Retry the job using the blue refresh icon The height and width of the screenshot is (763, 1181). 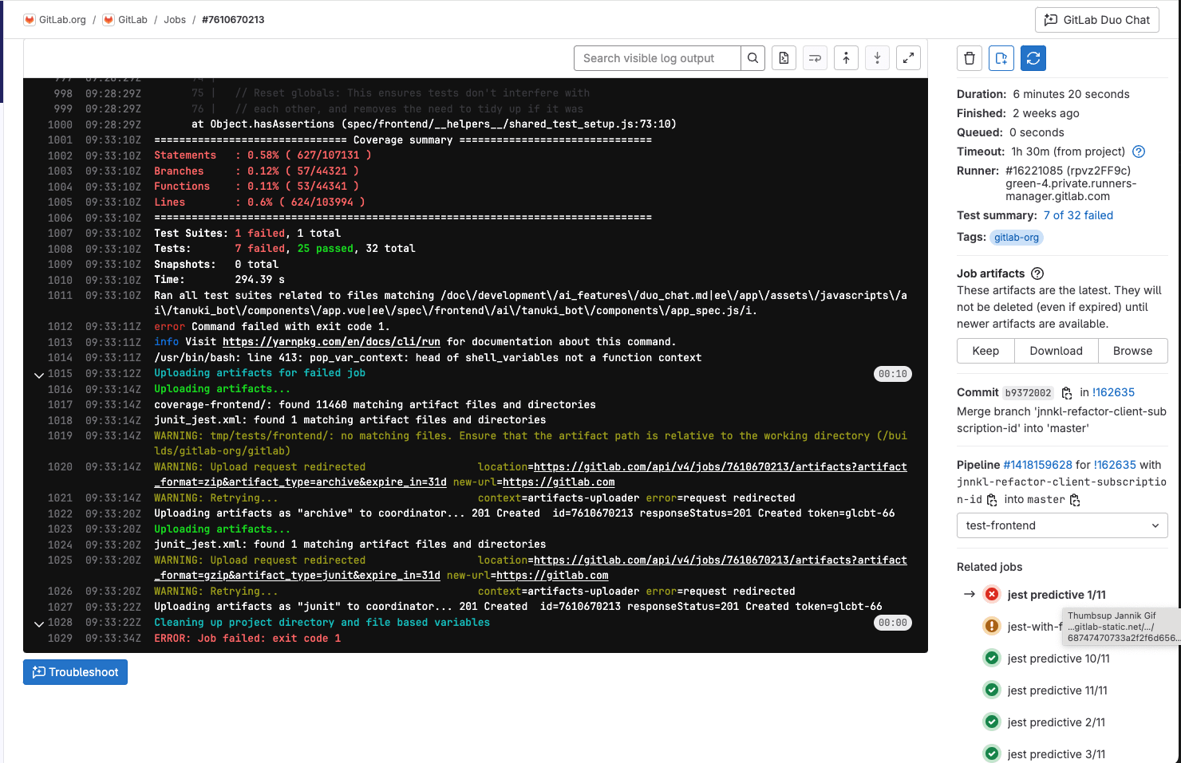[x=1033, y=58]
